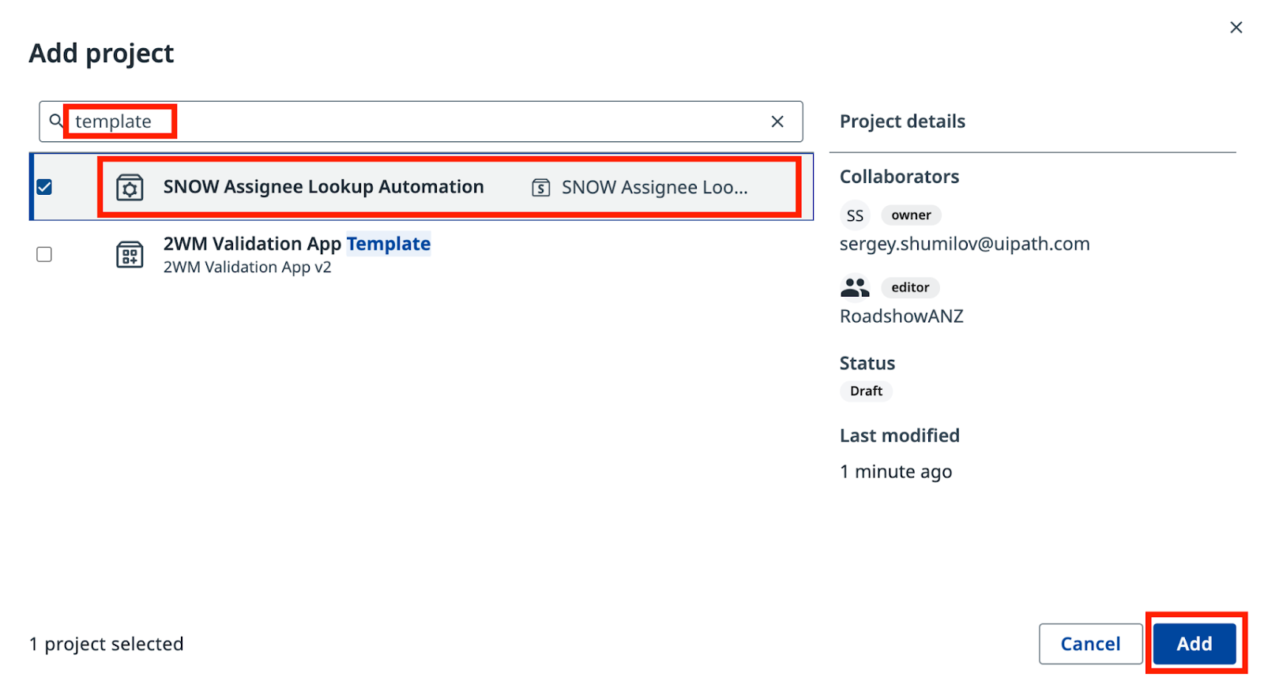Click the 2WM Validation App v2 subtitle
This screenshot has width=1264, height=692.
pyautogui.click(x=247, y=267)
